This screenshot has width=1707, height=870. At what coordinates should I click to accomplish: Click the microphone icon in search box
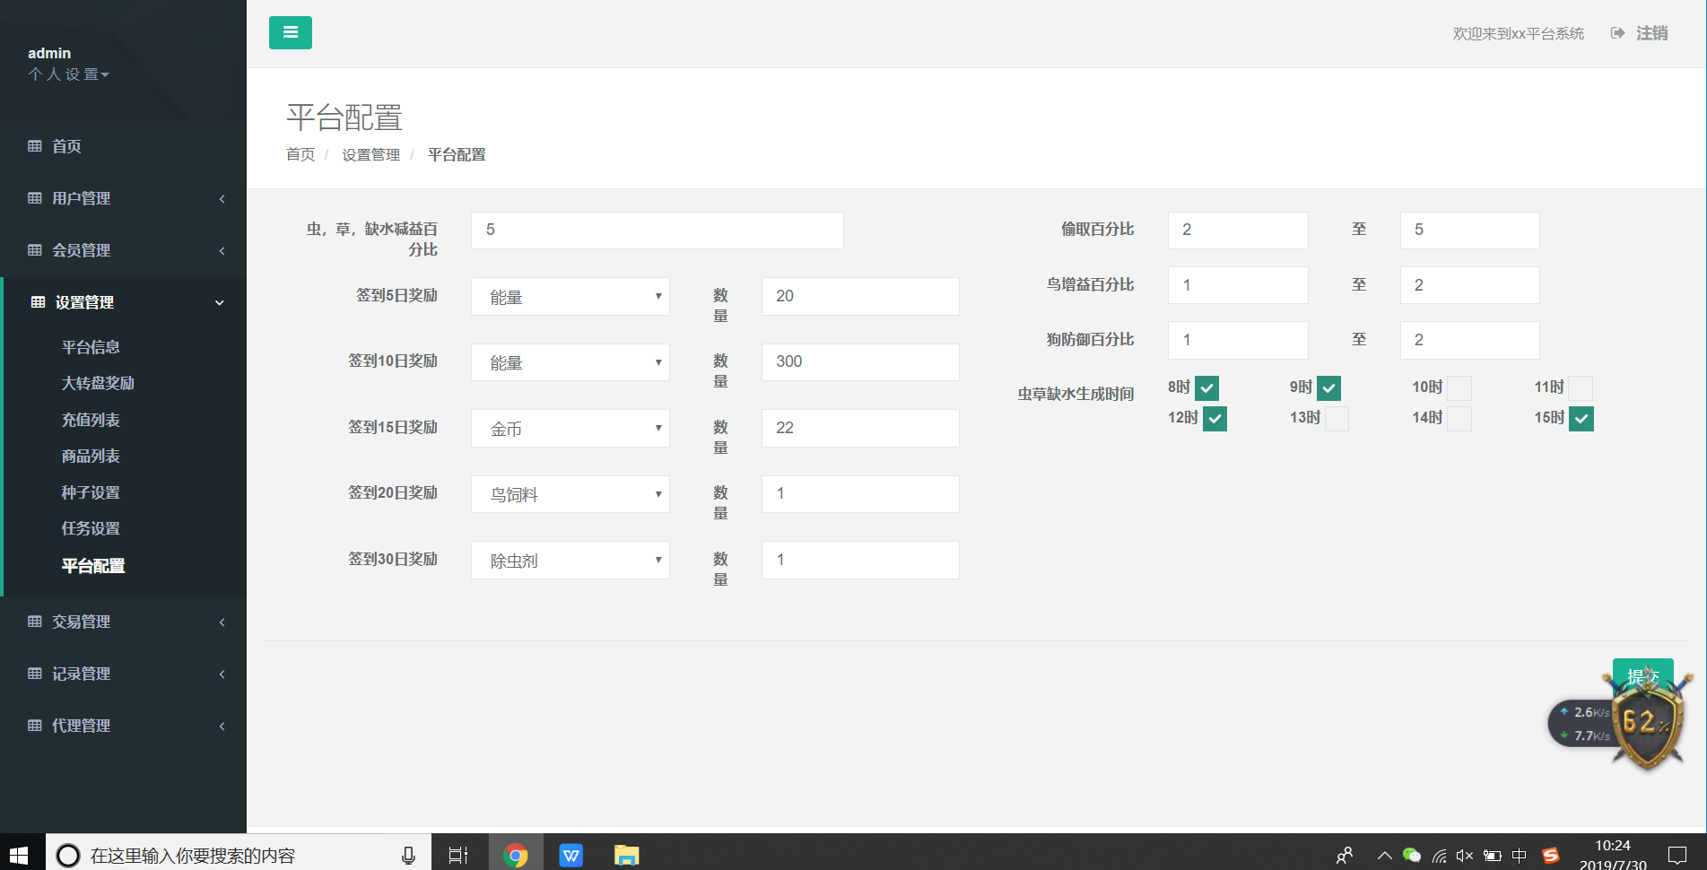[408, 855]
